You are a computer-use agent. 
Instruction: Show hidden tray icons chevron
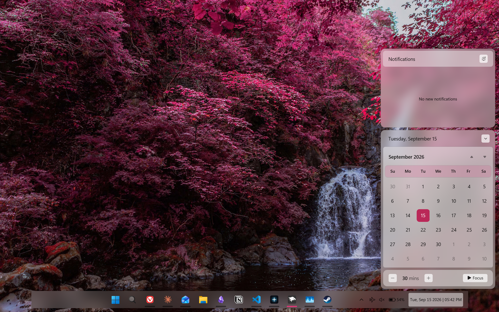coord(361,300)
